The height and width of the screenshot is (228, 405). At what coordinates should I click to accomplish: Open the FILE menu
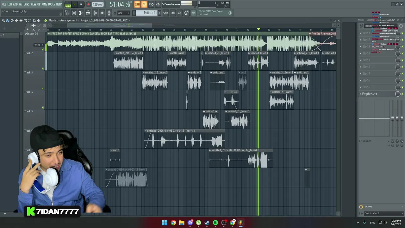[x=4, y=4]
